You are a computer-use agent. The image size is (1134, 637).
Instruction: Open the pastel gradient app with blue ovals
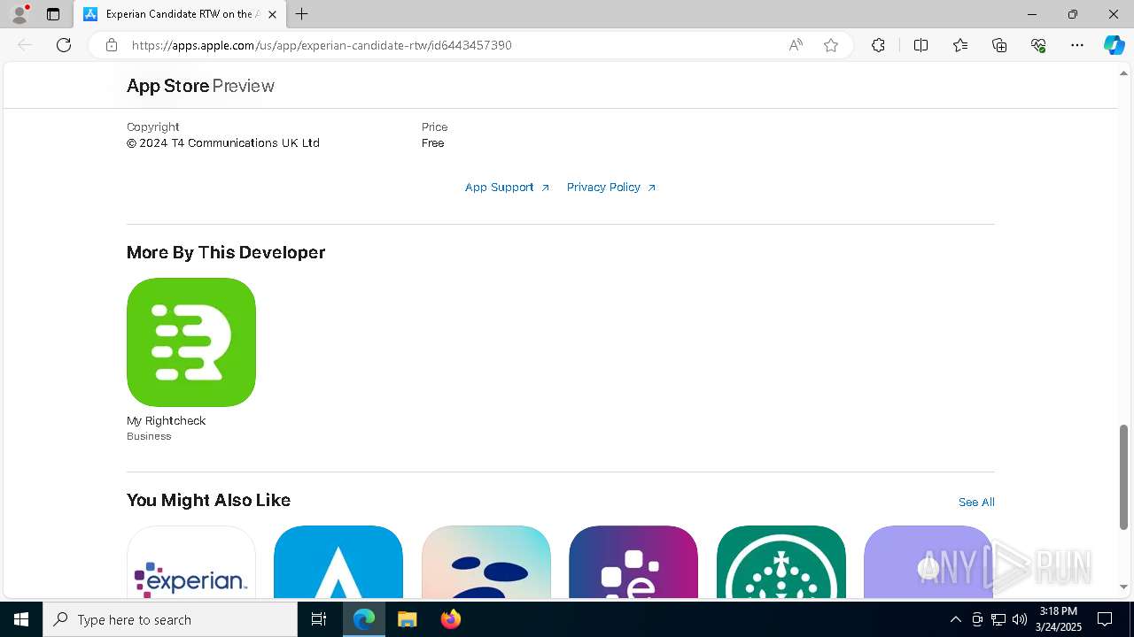click(x=486, y=562)
